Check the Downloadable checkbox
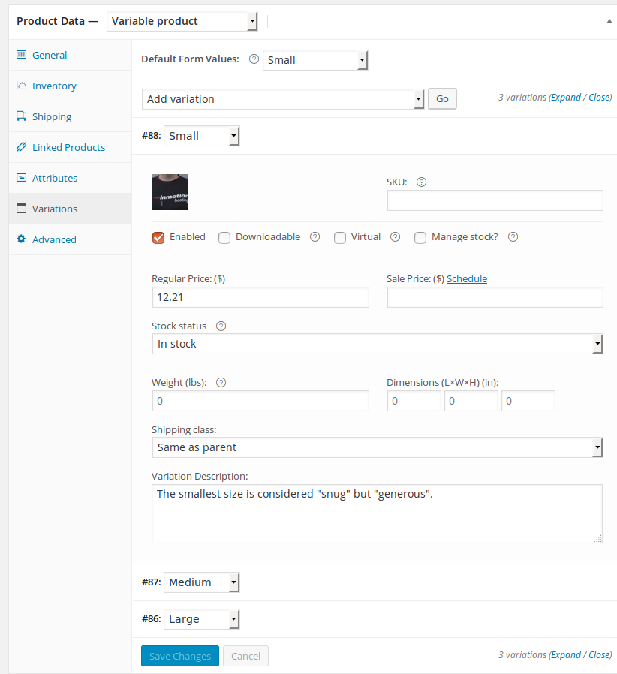 tap(224, 237)
